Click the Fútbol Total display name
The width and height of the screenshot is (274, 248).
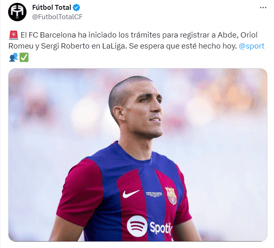(52, 7)
